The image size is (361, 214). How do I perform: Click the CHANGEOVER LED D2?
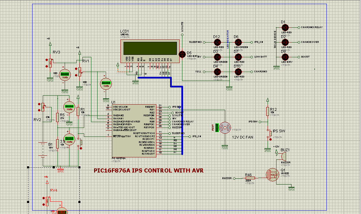[285, 42]
